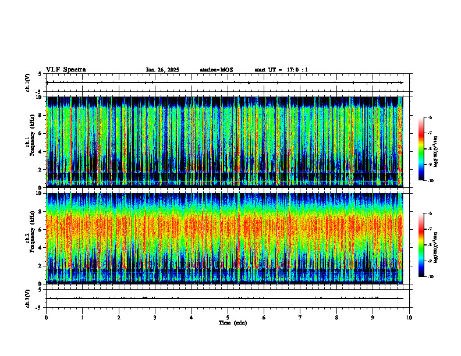The height and width of the screenshot is (356, 461).
Task: Click the "Time (min)" axis label
Action: 233,323
